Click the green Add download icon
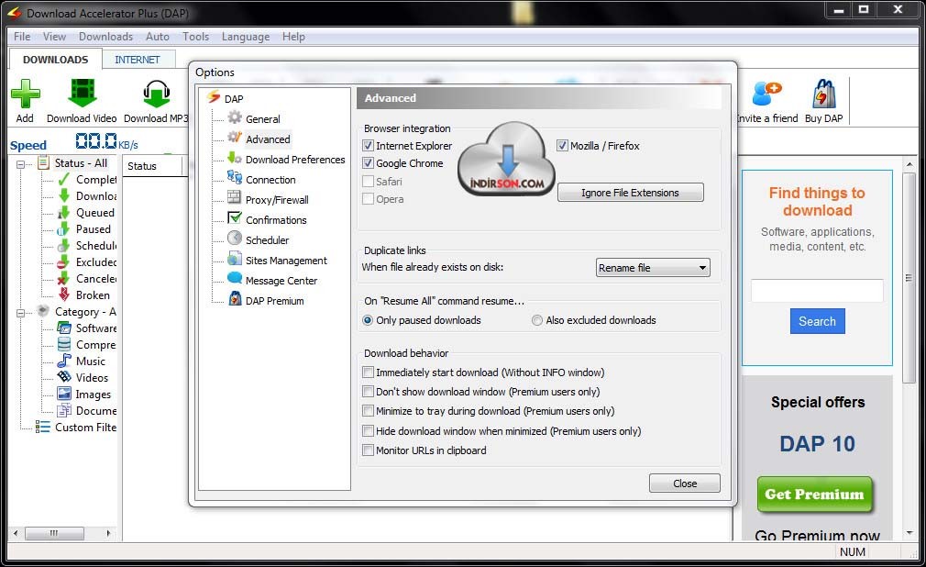Image resolution: width=926 pixels, height=567 pixels. [26, 94]
